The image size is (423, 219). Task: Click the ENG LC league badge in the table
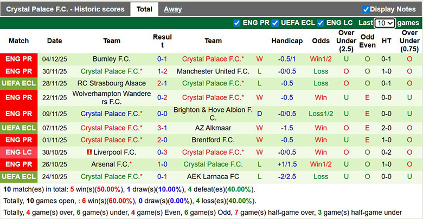point(19,152)
